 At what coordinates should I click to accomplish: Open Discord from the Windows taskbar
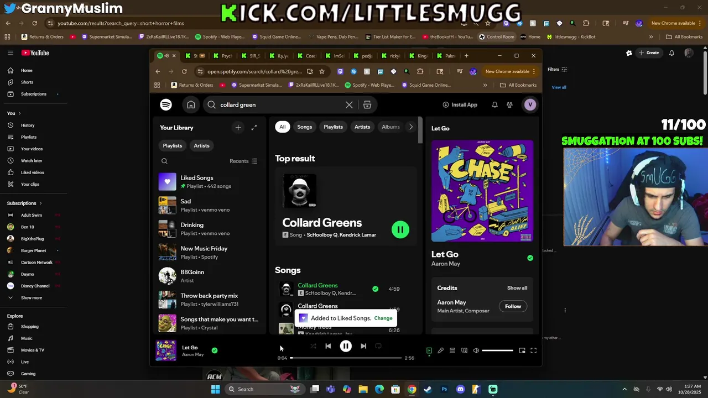click(x=460, y=389)
